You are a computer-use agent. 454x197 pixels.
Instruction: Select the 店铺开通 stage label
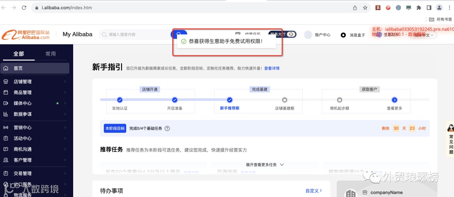click(x=150, y=89)
